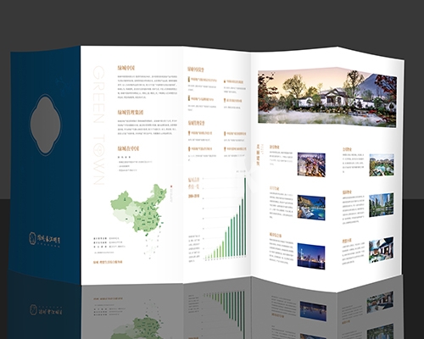Viewport: 424px width, 339px height.
Task: Click the quatrefoil emblem on the blue cover
Action: point(45,125)
